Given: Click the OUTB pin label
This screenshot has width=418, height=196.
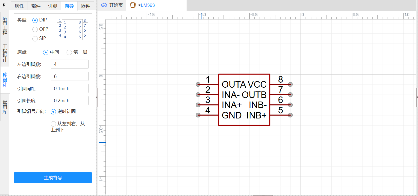Looking at the screenshot, I should [254, 95].
